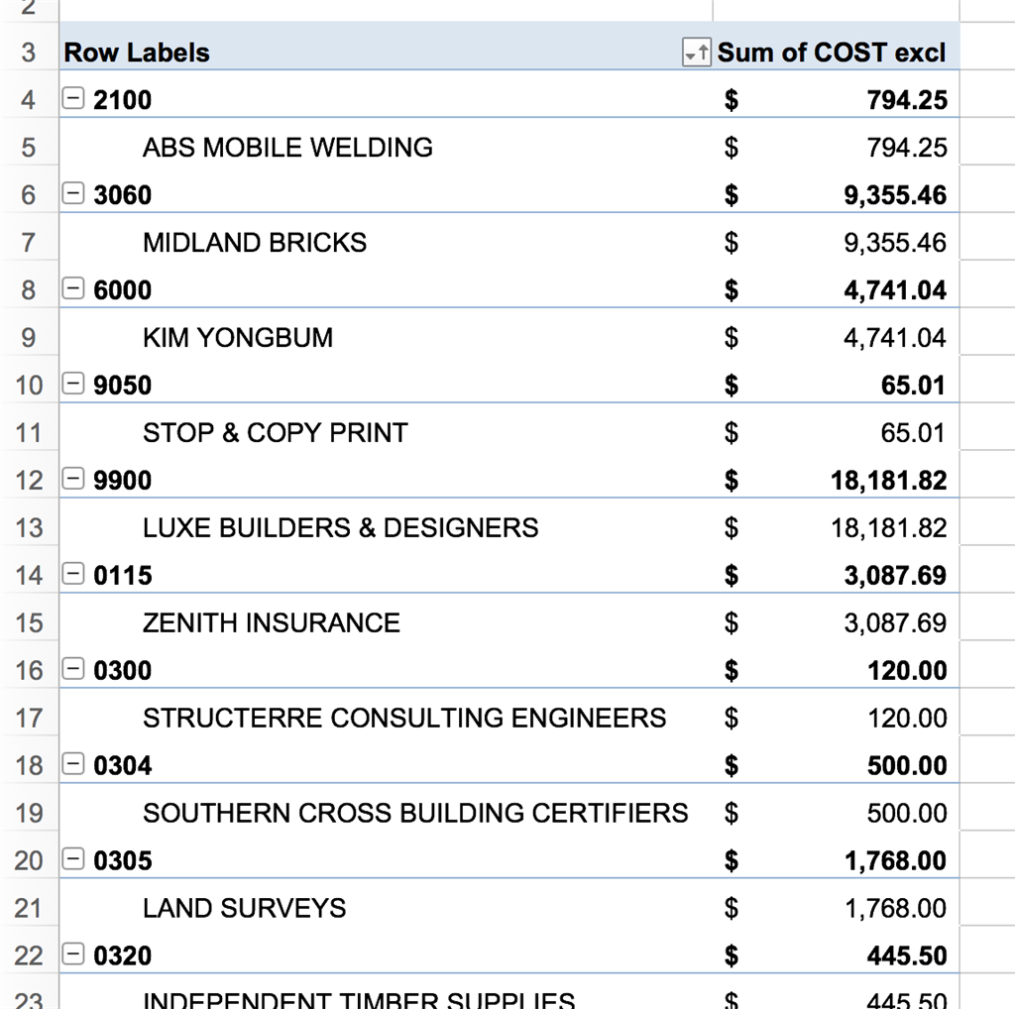Viewport: 1015px width, 1009px height.
Task: Collapse the 6000 group
Action: [x=73, y=288]
